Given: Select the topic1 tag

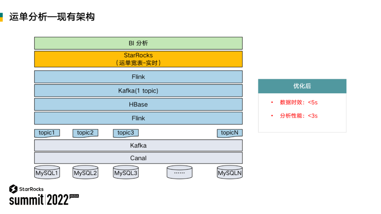Looking at the screenshot, I should (x=47, y=133).
